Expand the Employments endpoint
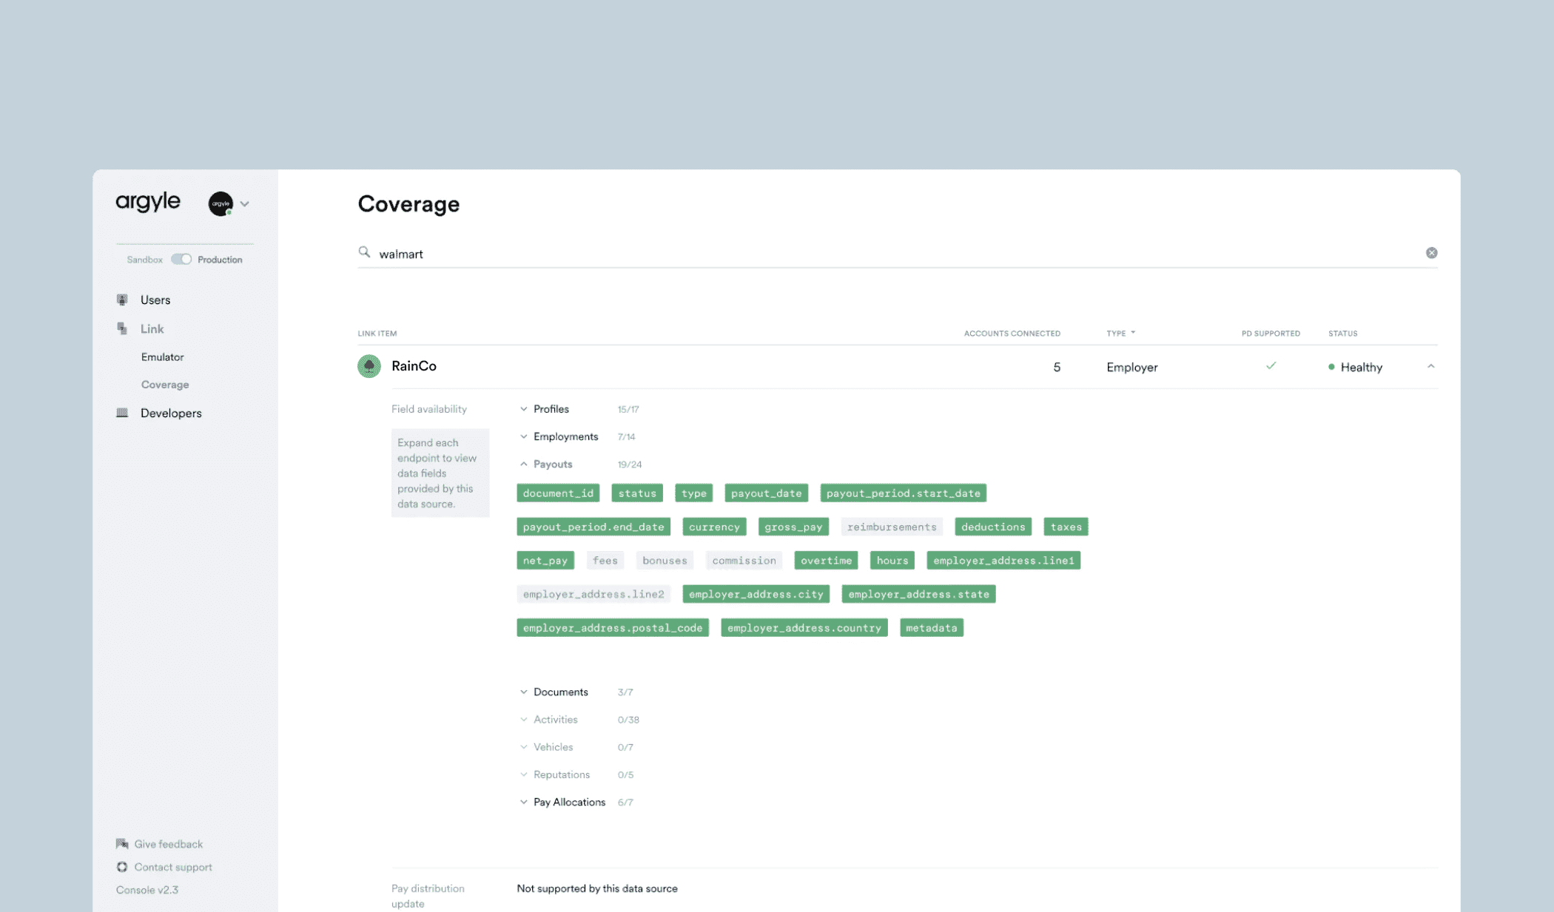Viewport: 1554px width, 912px height. pyautogui.click(x=524, y=436)
